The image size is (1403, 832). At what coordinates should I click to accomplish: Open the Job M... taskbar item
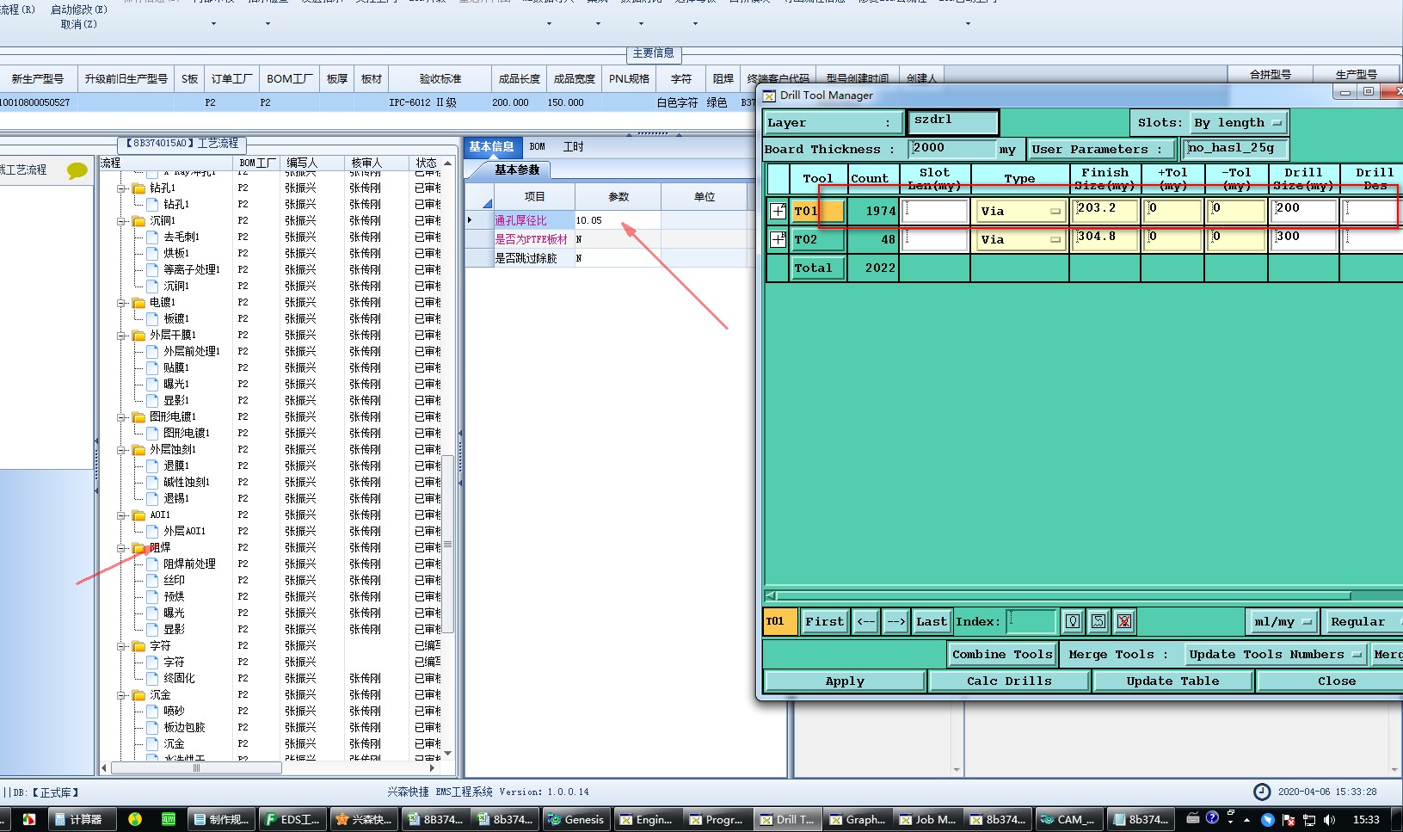tap(927, 819)
